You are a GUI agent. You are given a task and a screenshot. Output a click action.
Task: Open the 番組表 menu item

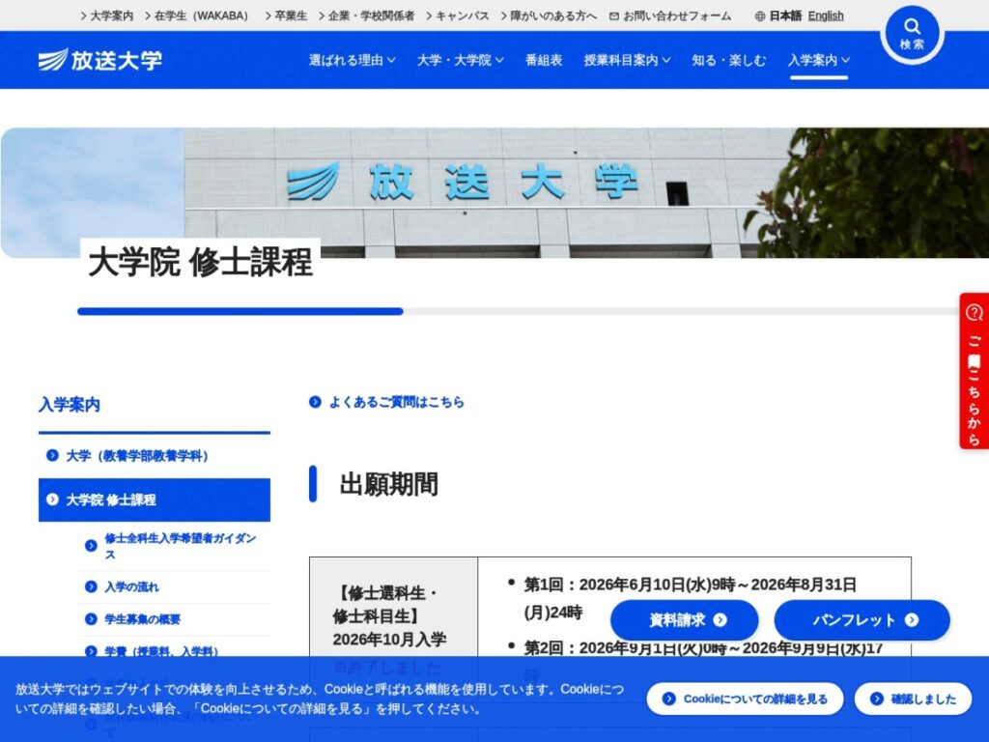[x=543, y=60]
